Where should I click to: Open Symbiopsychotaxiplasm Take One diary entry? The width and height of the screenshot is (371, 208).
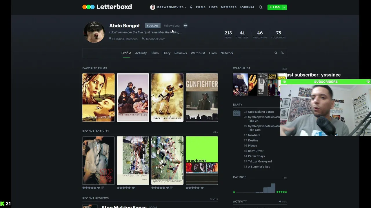tap(264, 128)
